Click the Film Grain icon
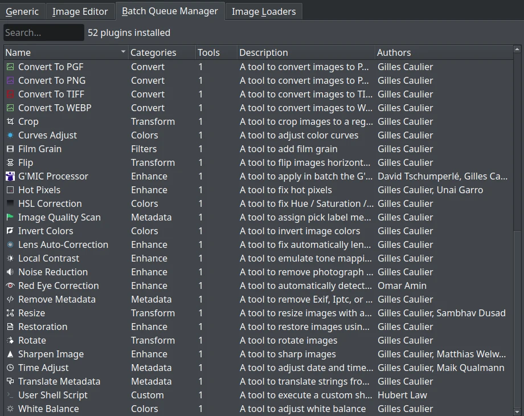Image resolution: width=524 pixels, height=416 pixels. click(10, 149)
